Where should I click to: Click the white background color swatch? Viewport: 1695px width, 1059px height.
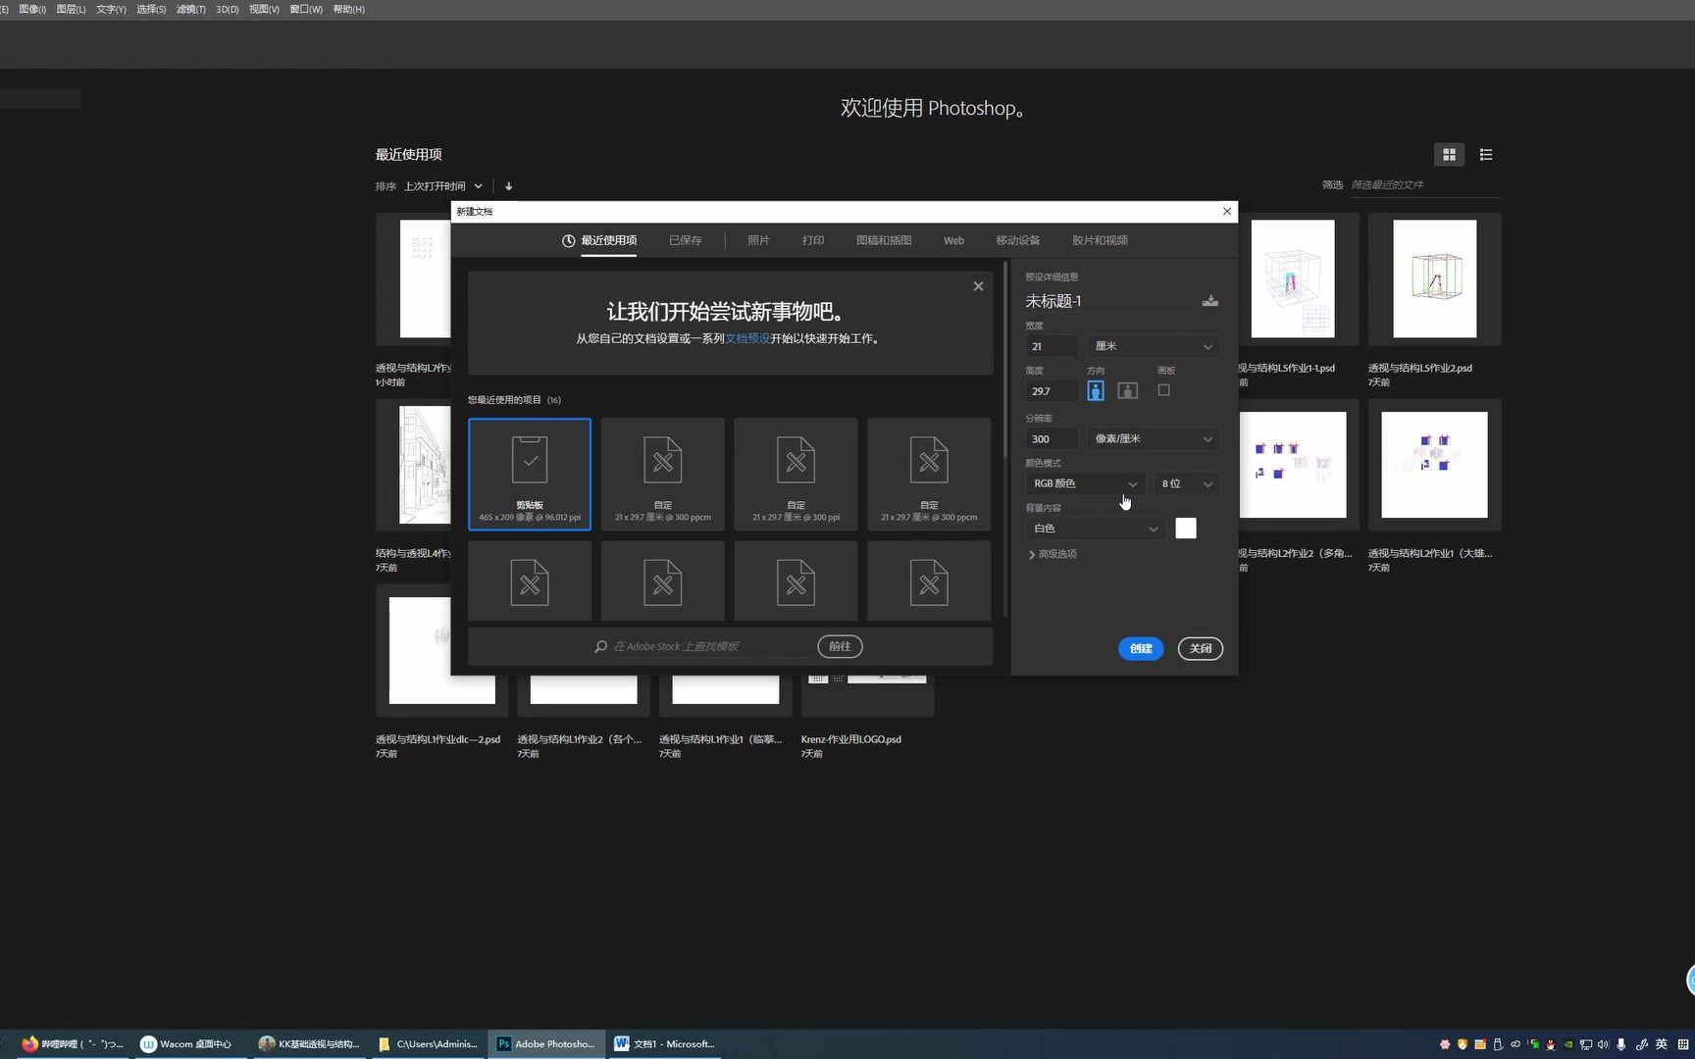[x=1186, y=529]
